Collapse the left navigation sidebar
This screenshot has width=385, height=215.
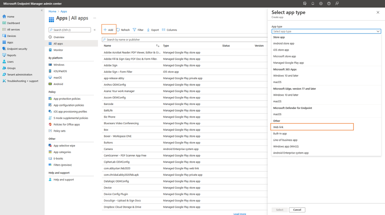click(42, 10)
